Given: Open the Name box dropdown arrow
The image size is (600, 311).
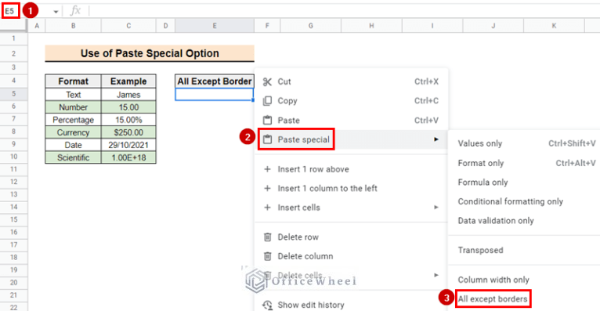Looking at the screenshot, I should coord(56,12).
